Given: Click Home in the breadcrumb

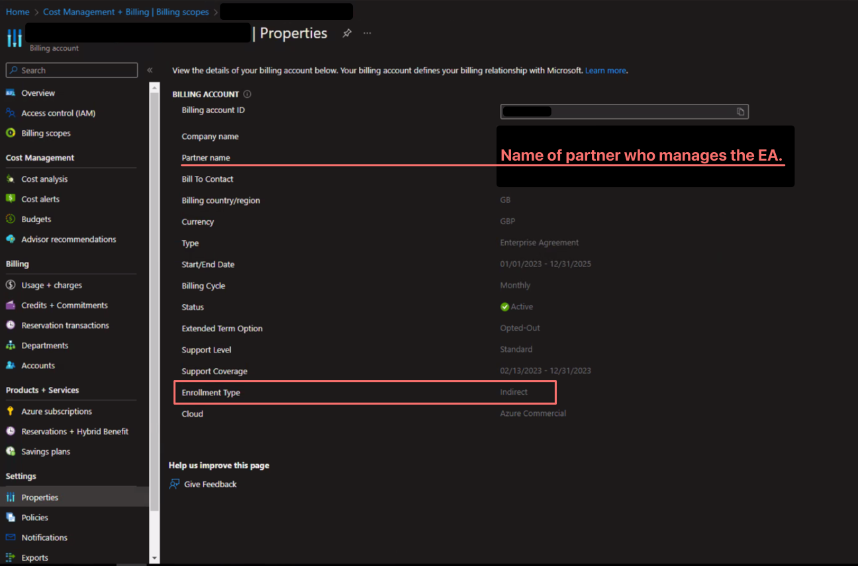Looking at the screenshot, I should coord(18,12).
